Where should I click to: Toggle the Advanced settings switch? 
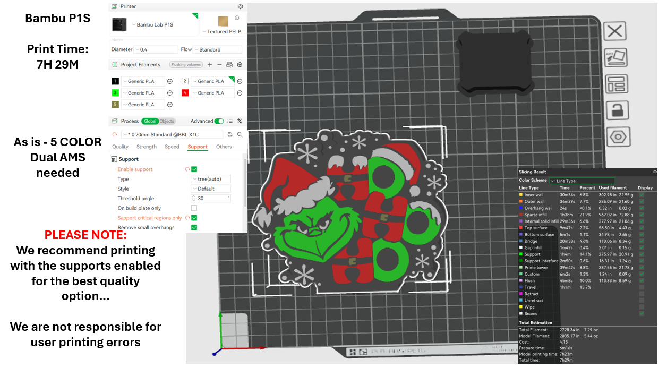[219, 121]
